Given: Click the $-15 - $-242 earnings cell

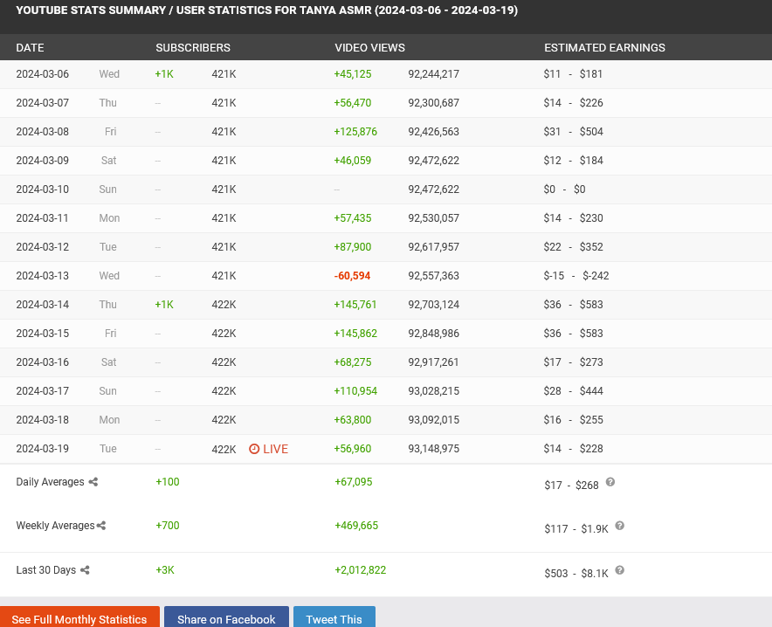Looking at the screenshot, I should point(576,276).
